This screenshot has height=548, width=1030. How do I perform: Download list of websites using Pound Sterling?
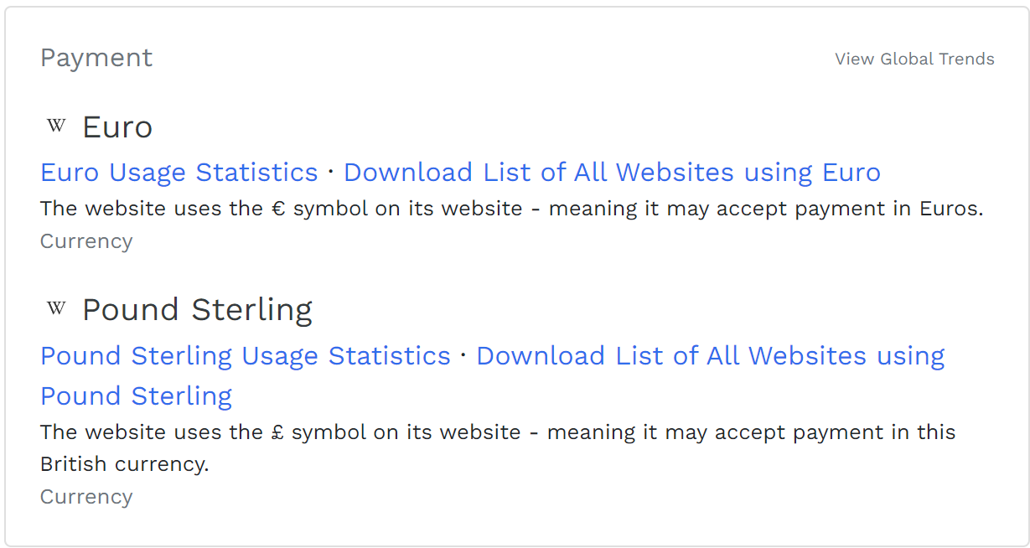[710, 355]
